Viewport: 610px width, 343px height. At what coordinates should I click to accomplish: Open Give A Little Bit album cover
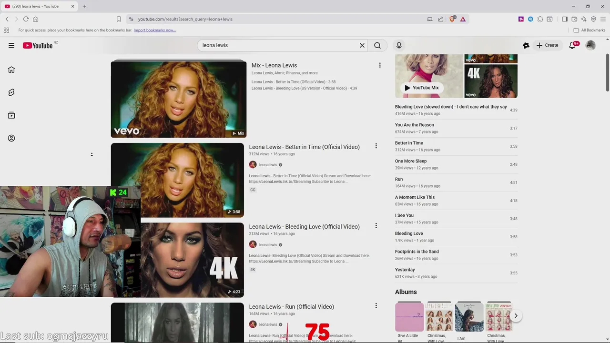409,317
